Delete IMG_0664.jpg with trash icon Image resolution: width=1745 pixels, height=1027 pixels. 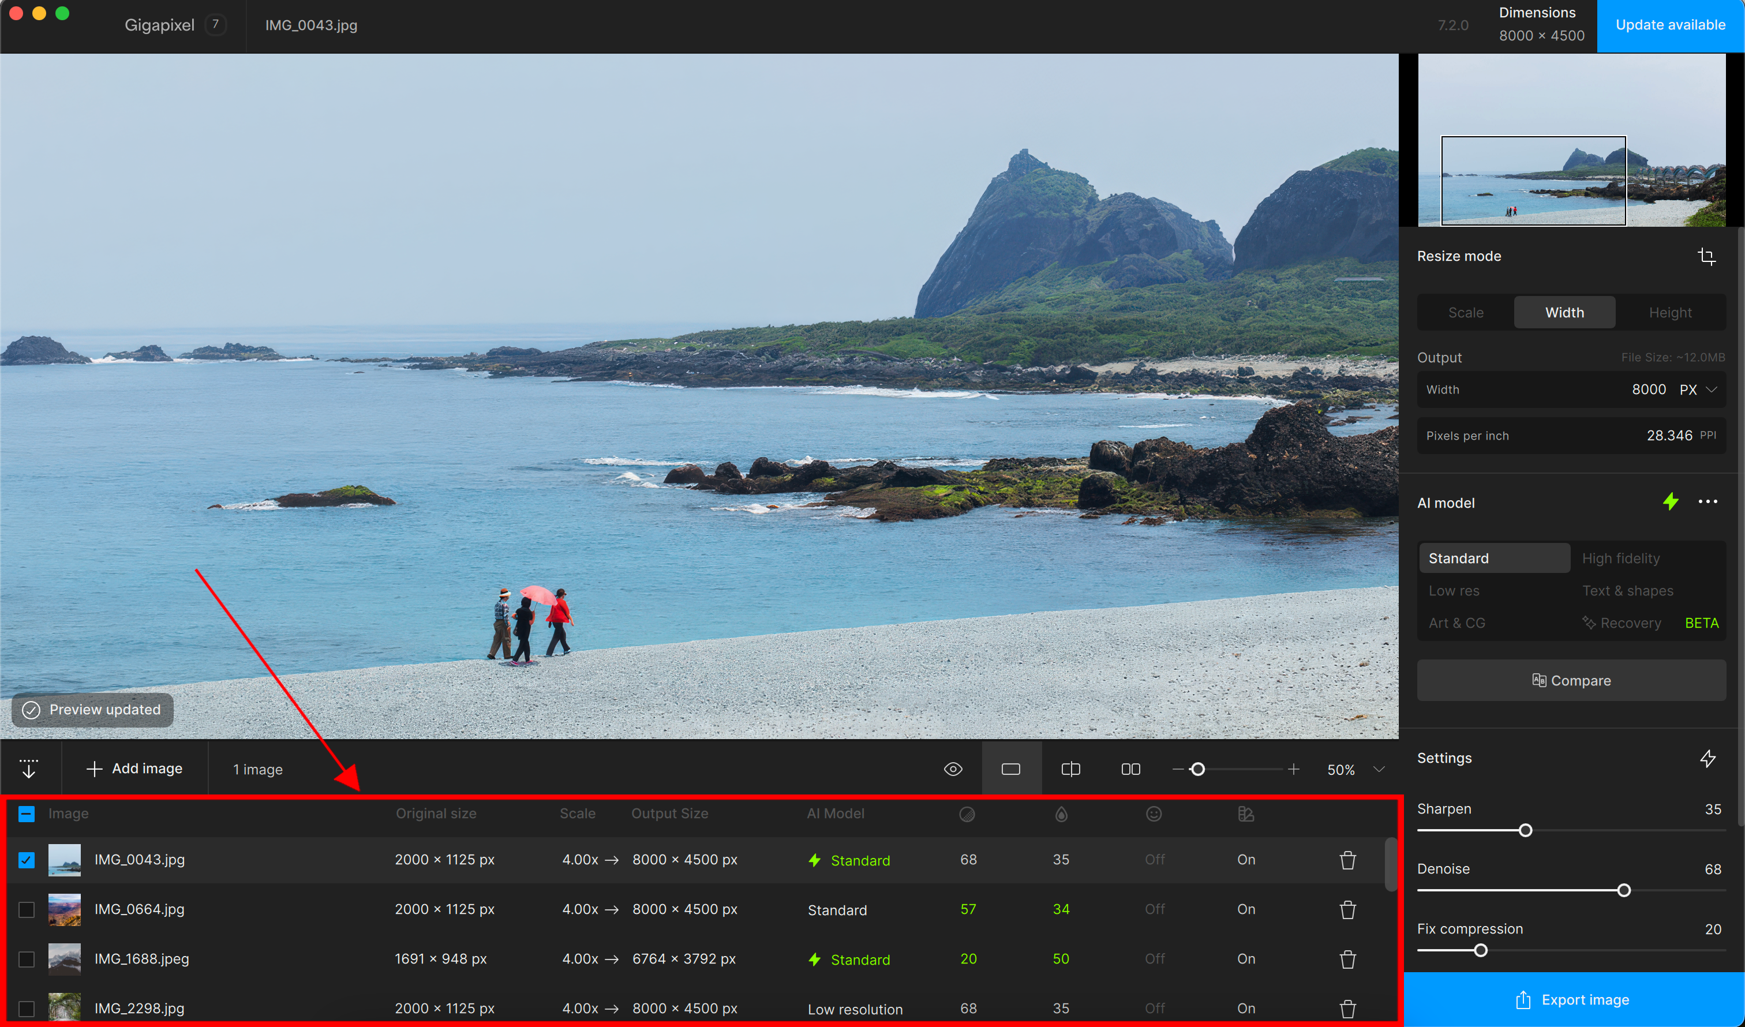pyautogui.click(x=1347, y=909)
